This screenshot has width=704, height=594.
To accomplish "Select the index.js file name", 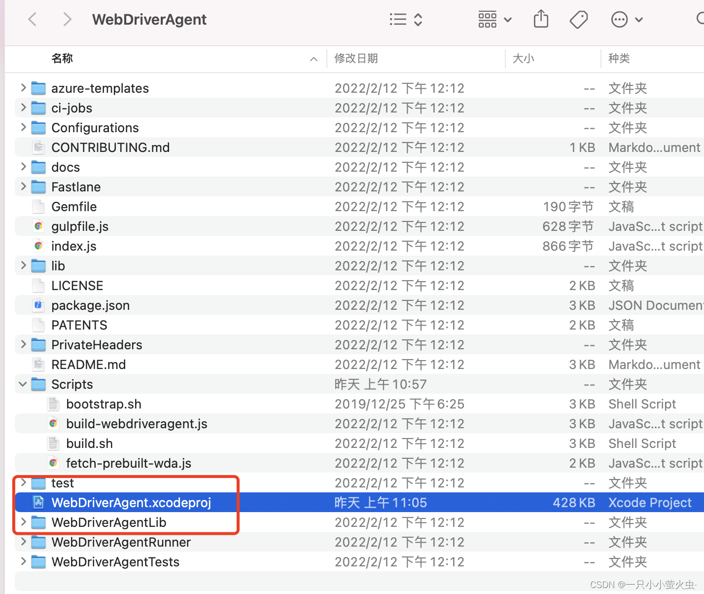I will [x=74, y=246].
